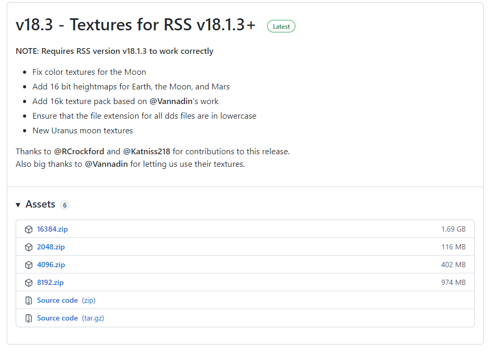
Task: Download the 4096.zip file
Action: (x=51, y=265)
